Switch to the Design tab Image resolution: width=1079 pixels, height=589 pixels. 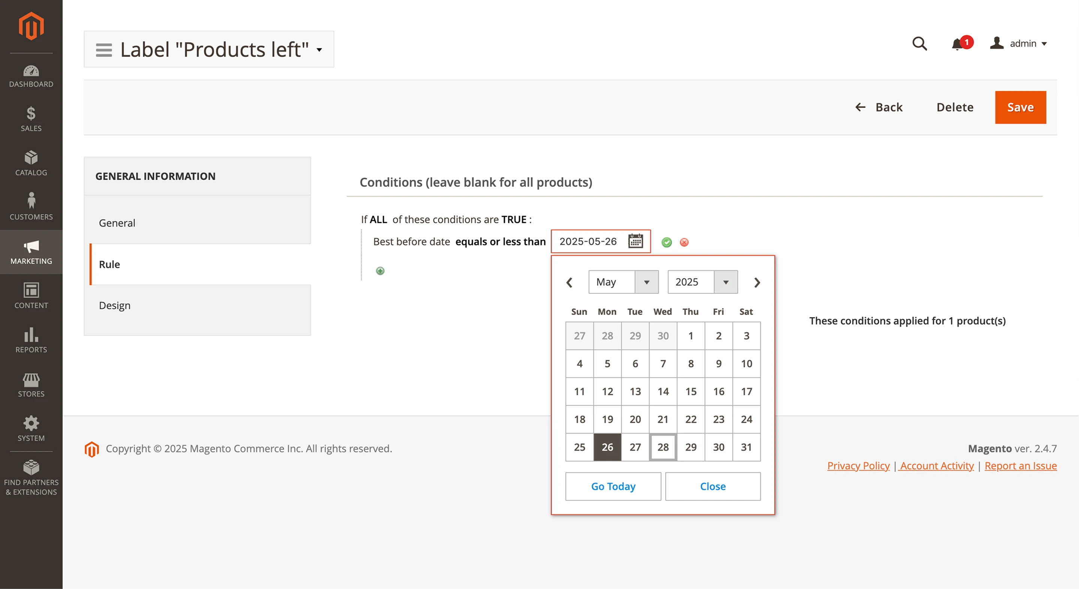(114, 305)
